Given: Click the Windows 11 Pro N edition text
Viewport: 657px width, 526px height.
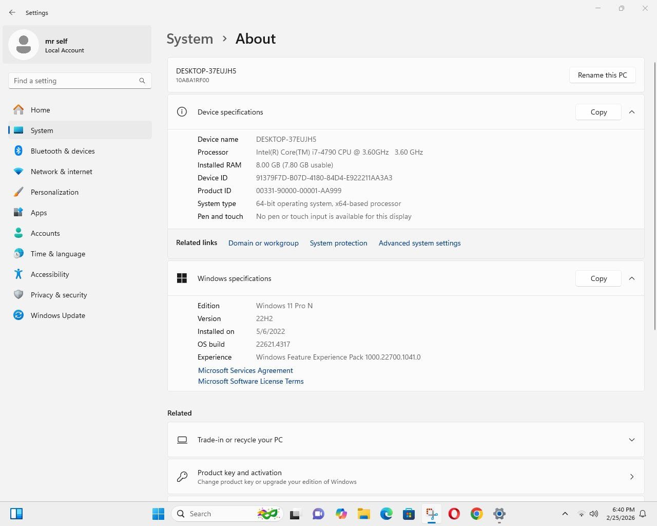Looking at the screenshot, I should pos(284,306).
